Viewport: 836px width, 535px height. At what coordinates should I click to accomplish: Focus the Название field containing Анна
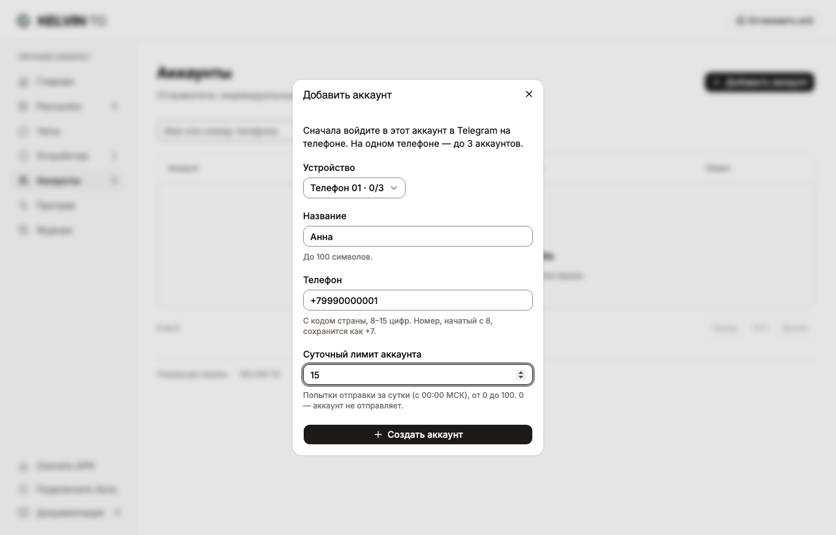pos(418,236)
